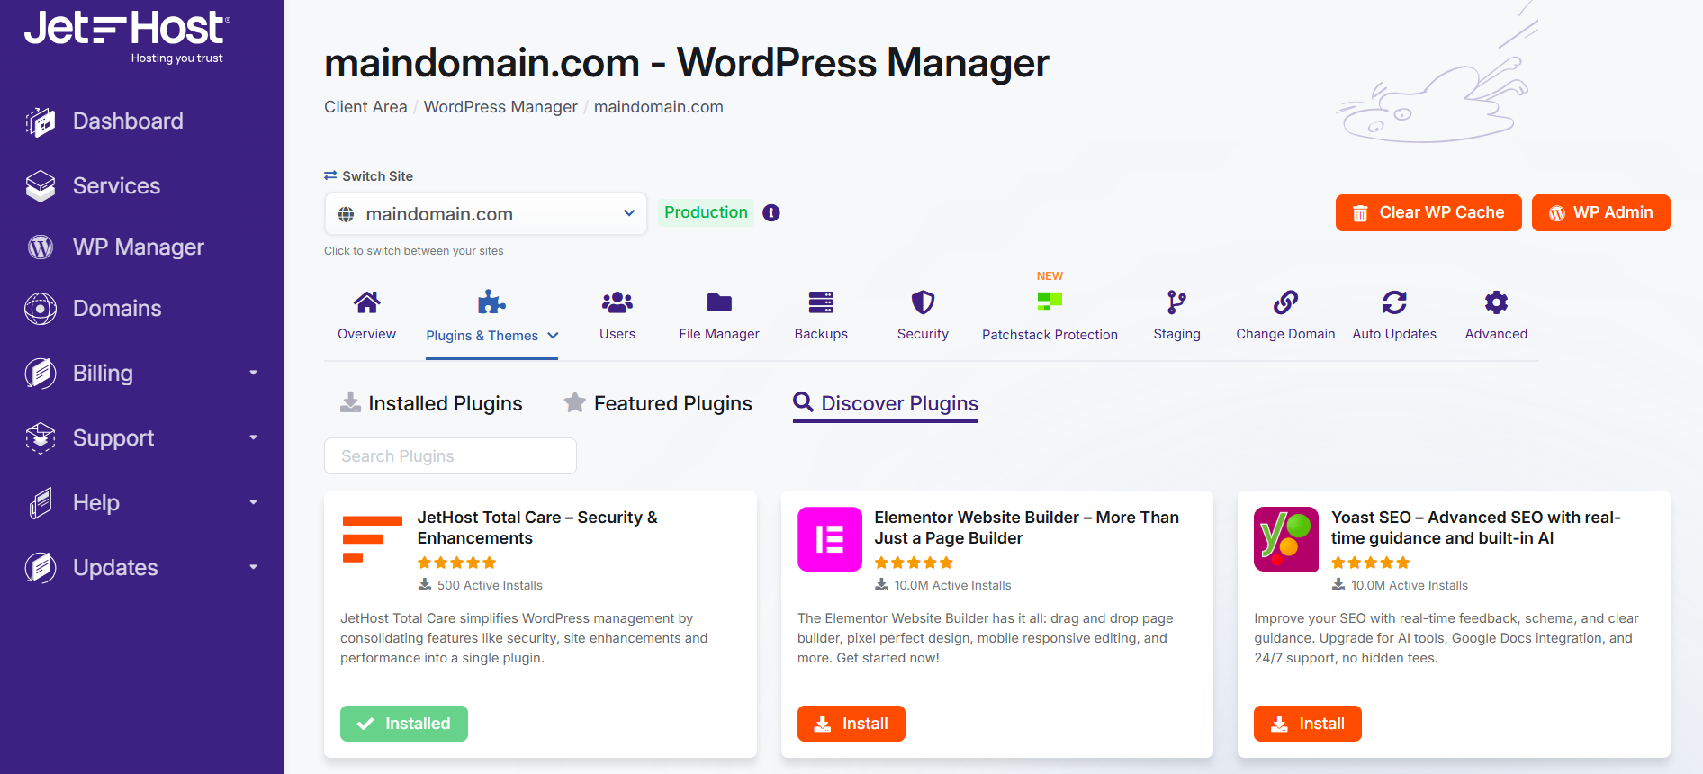Click the Elementor plugin logo
This screenshot has width=1703, height=774.
click(x=830, y=539)
